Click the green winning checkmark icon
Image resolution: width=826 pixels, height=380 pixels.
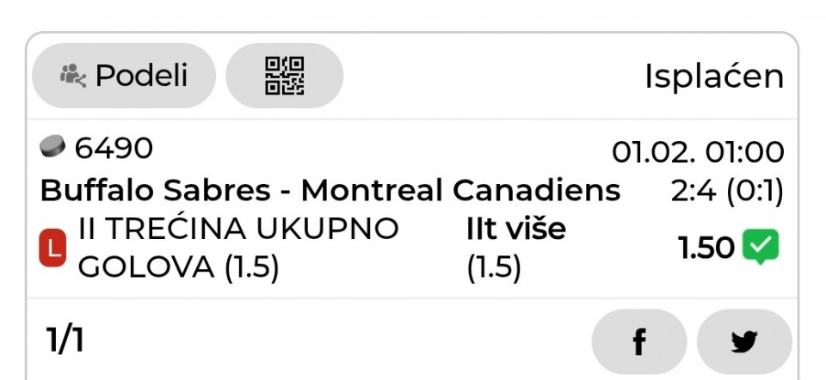point(761,248)
